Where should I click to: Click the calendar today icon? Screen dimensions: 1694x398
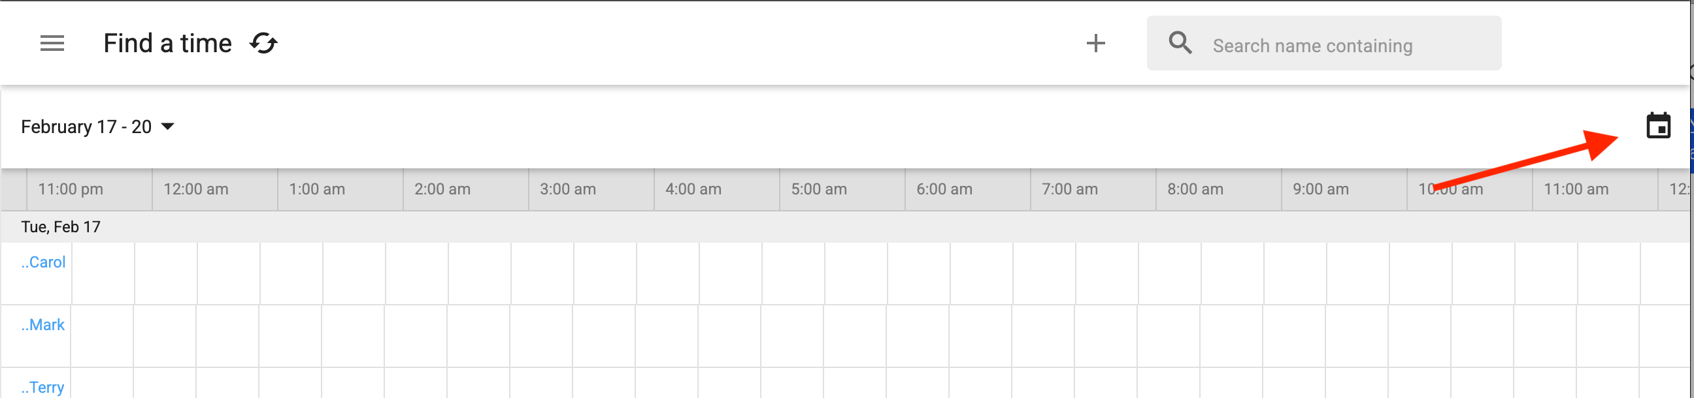1658,125
